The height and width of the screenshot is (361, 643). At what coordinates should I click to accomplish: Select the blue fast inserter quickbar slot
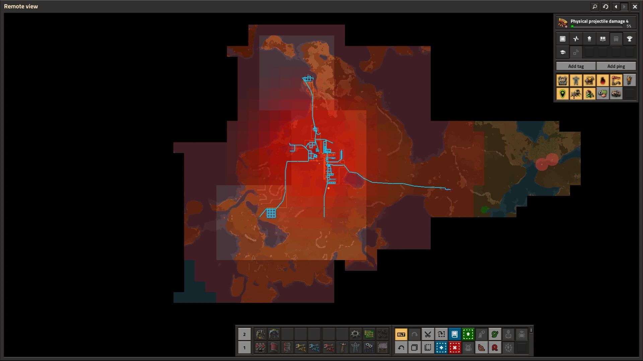(314, 348)
